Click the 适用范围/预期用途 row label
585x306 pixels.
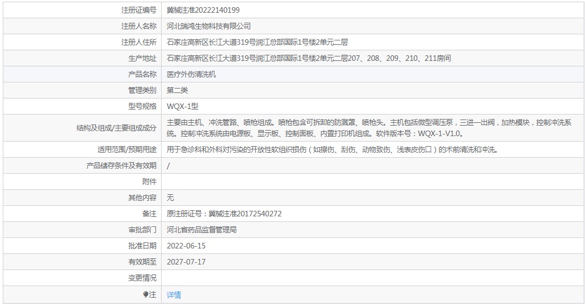pyautogui.click(x=127, y=149)
